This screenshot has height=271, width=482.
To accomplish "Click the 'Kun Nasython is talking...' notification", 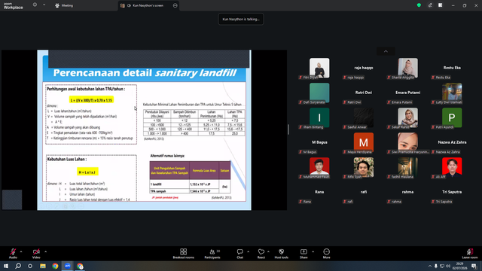I will [241, 19].
